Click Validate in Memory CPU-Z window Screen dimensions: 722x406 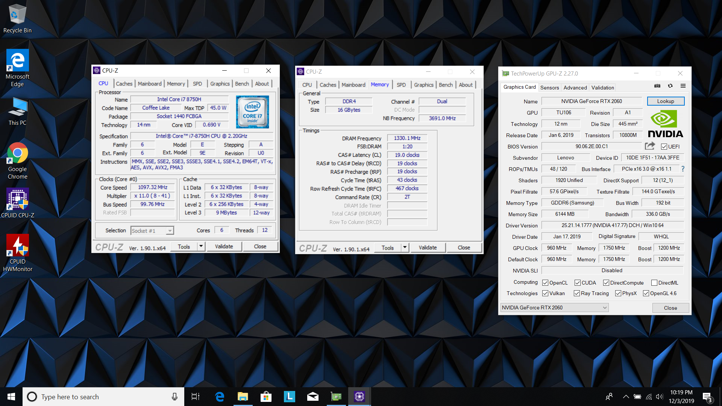428,247
